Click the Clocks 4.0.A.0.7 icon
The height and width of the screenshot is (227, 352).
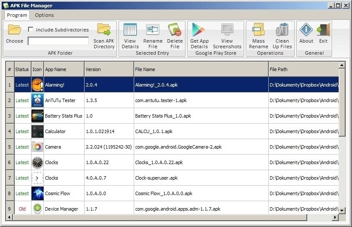coord(38,178)
